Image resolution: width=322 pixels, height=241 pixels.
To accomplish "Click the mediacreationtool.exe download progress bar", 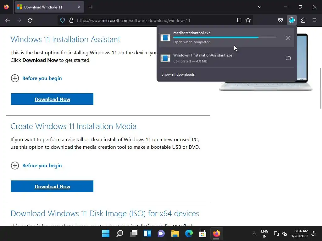I will tap(225, 37).
